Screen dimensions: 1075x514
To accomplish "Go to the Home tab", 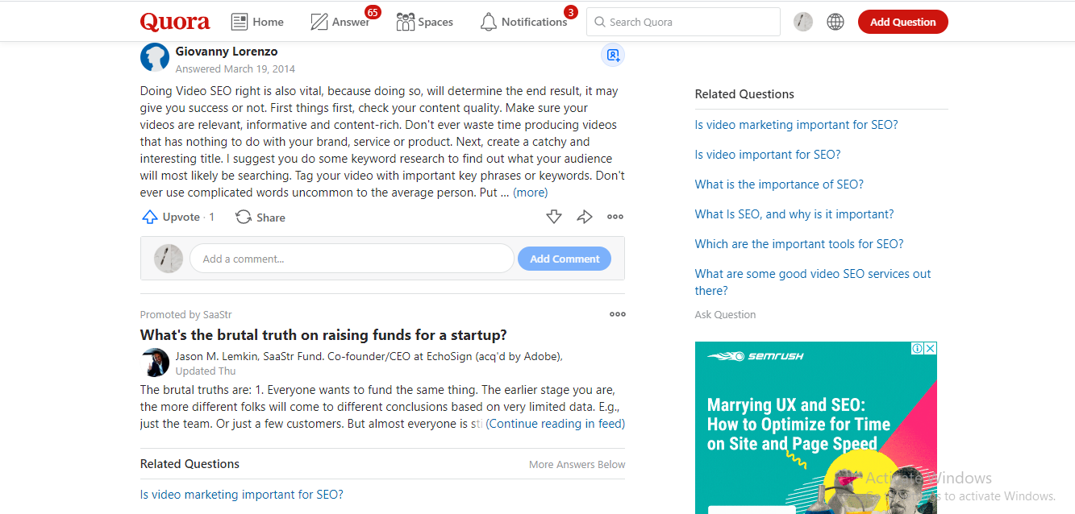I will coord(257,22).
